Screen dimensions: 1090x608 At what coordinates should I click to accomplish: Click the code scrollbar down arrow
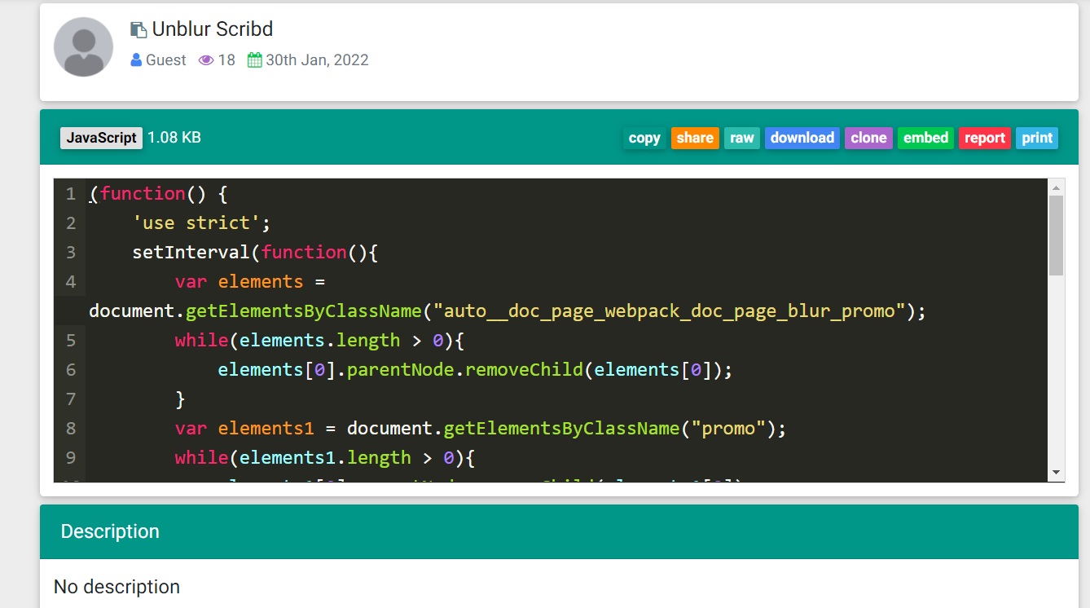click(1057, 473)
